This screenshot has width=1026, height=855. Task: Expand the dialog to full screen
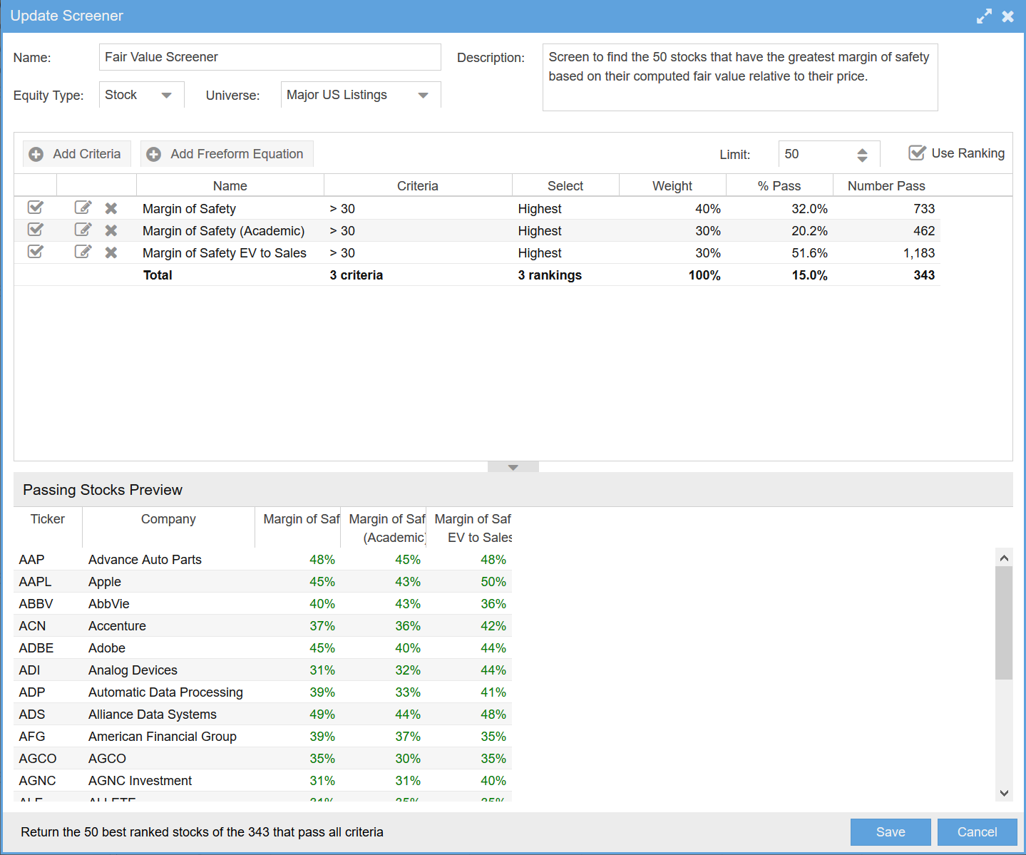point(984,16)
